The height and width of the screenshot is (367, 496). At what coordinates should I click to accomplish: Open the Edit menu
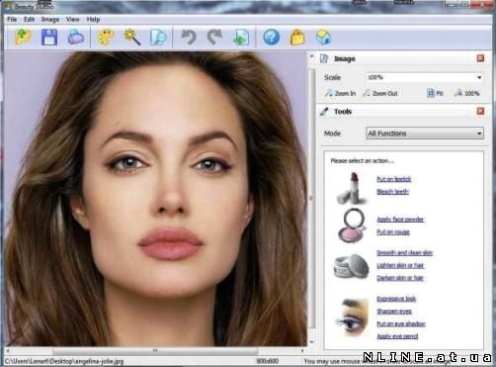[29, 19]
